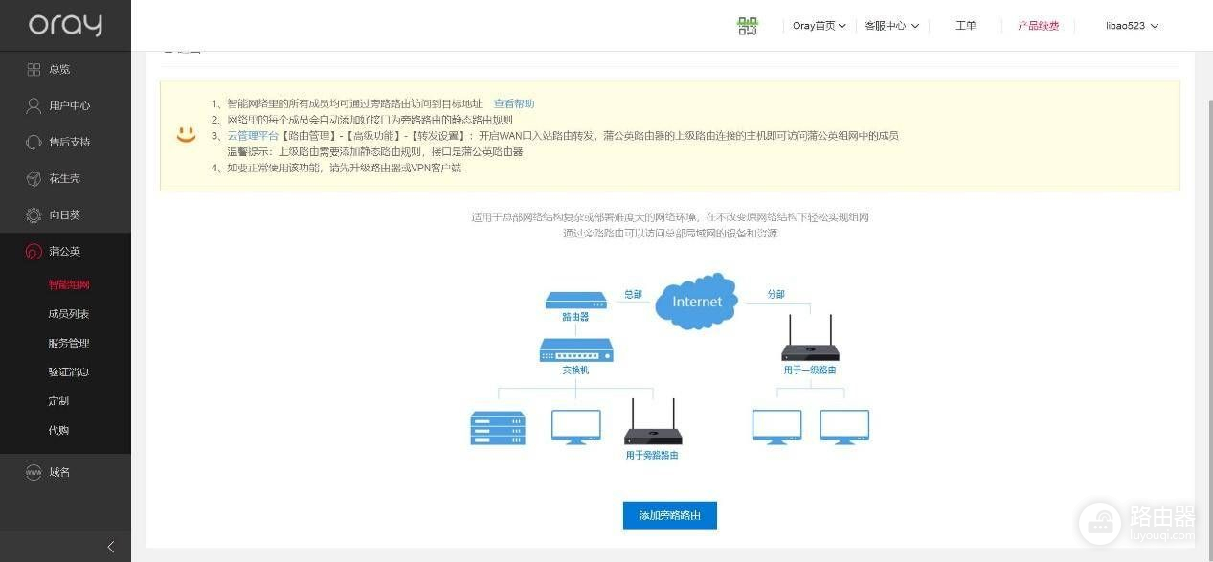Collapse the 蒲公英 sidebar section
This screenshot has height=562, width=1213.
tap(65, 252)
